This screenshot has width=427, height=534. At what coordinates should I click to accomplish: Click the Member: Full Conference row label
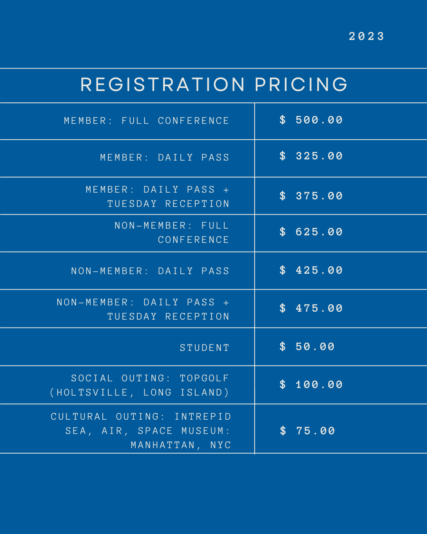click(x=147, y=121)
